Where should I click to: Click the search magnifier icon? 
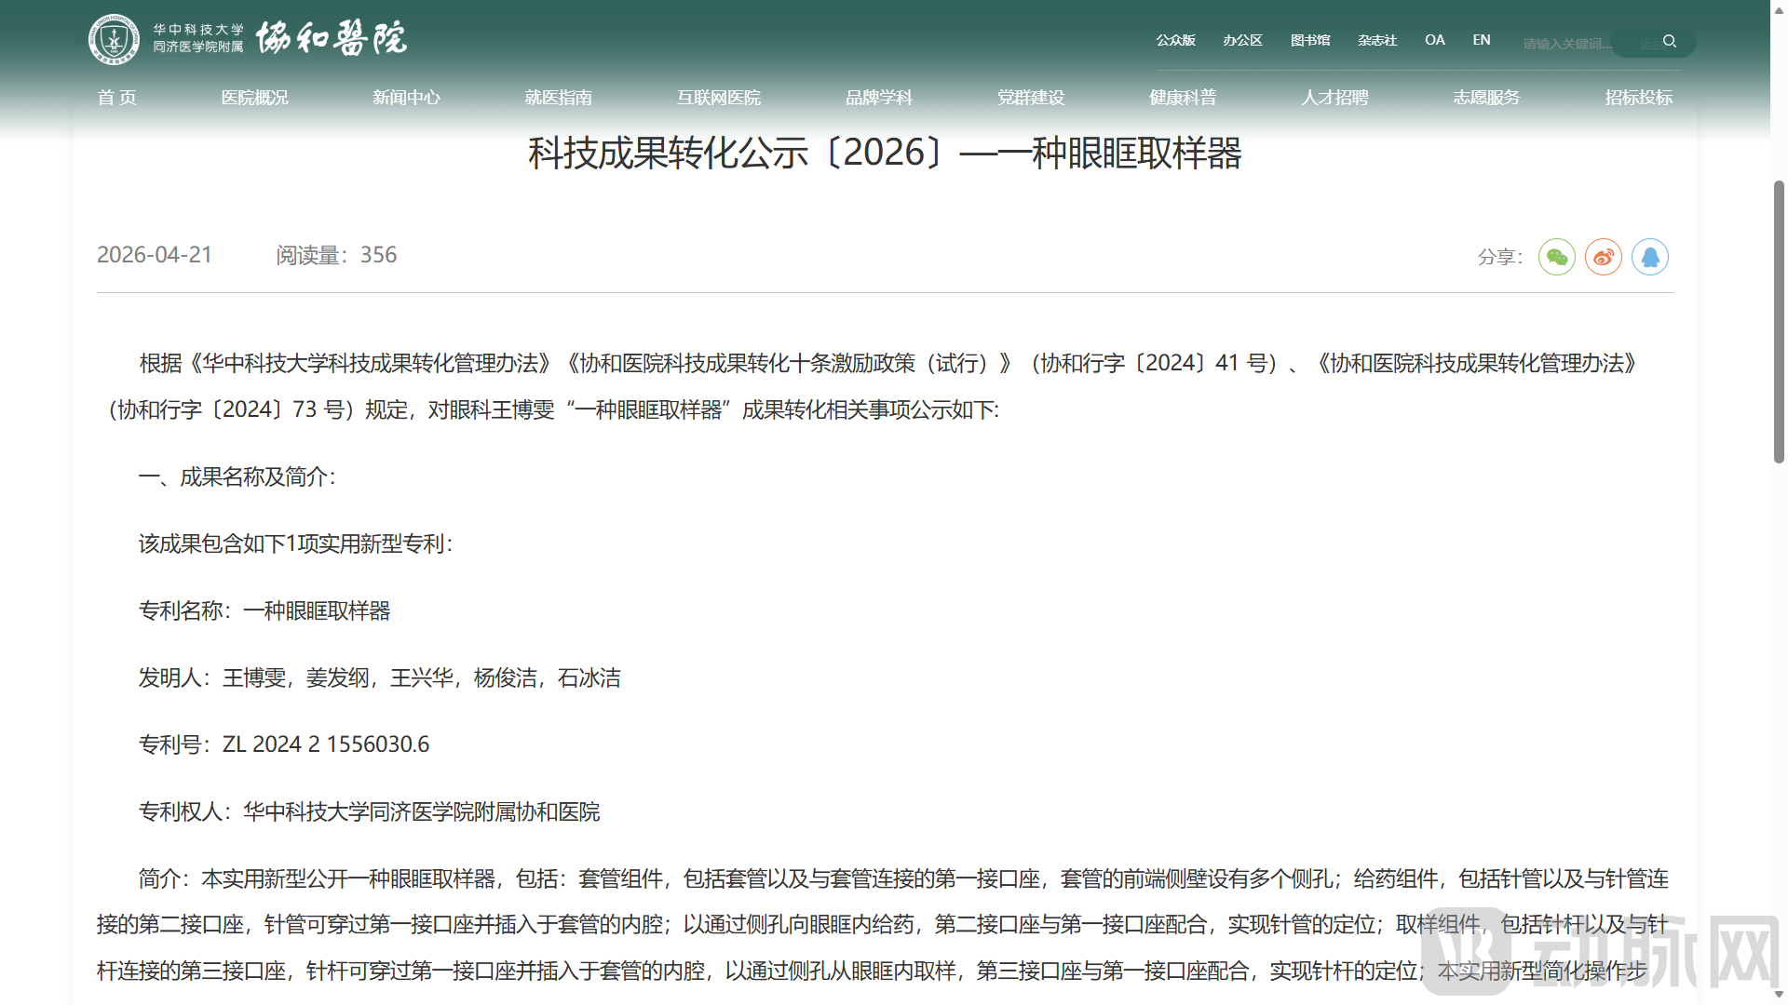1670,42
